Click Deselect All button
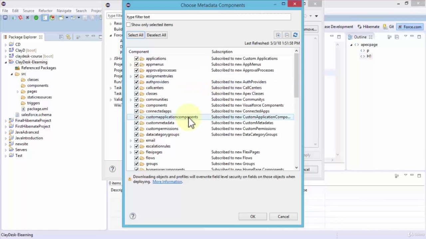Screen dimensions: 426x239 coord(156,35)
